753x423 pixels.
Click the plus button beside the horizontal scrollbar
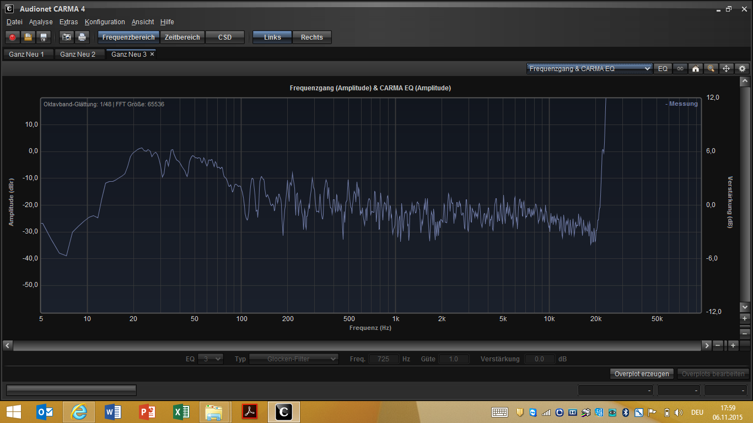[733, 345]
